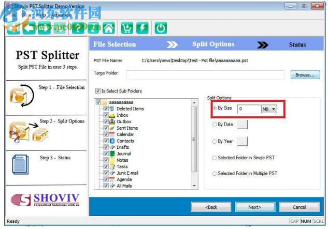
Task: Choose Selected Folder in Multiple PST option
Action: (x=215, y=174)
